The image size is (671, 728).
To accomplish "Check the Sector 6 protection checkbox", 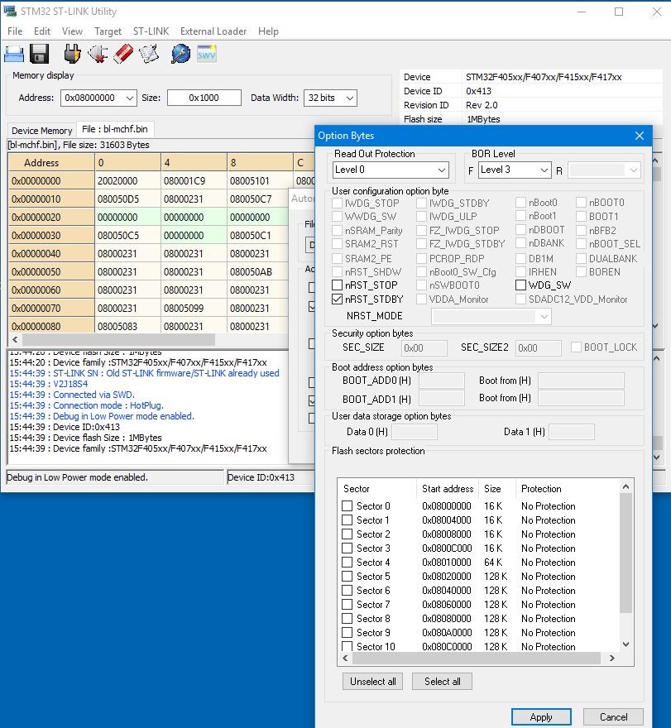I will (x=347, y=590).
